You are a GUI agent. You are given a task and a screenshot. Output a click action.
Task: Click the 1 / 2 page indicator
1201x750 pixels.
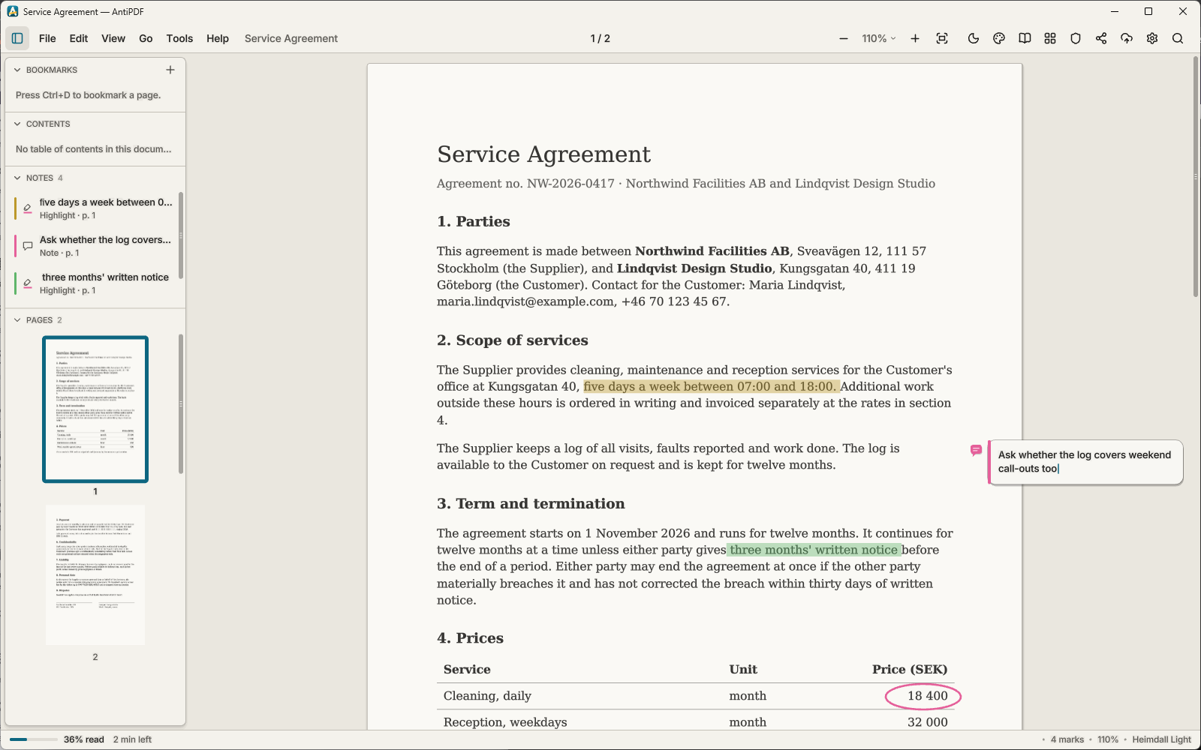coord(600,38)
